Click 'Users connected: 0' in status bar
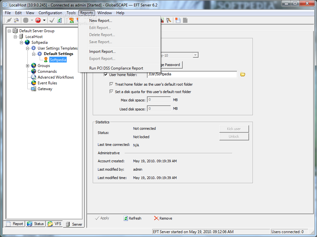The image size is (317, 237). pyautogui.click(x=287, y=232)
